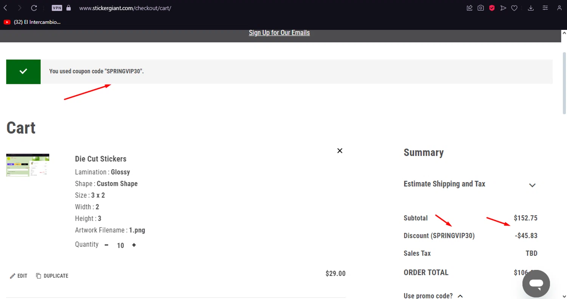The width and height of the screenshot is (567, 299).
Task: Click the address bar URL stickergiant.com/checkout/cart
Action: [125, 8]
